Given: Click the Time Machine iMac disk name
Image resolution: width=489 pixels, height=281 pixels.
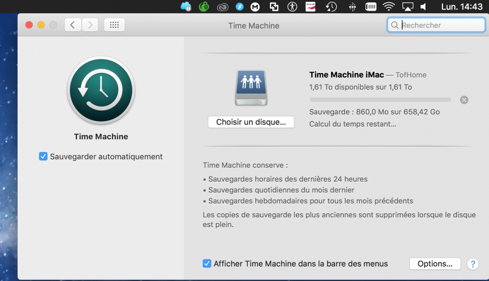Looking at the screenshot, I should click(x=347, y=75).
